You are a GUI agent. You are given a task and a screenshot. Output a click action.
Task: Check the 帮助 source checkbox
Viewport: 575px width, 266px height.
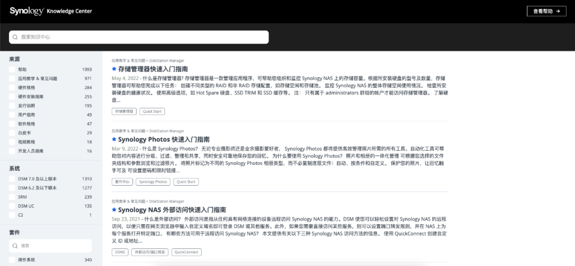click(x=12, y=69)
